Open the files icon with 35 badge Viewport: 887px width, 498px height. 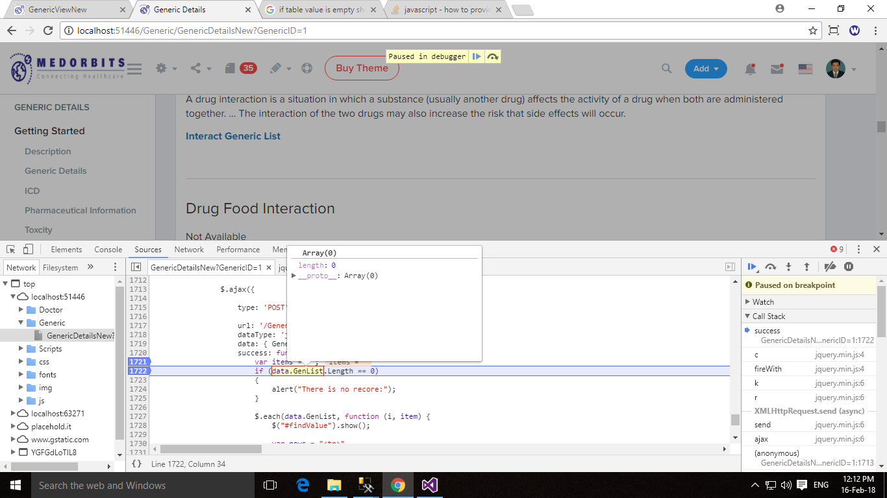[240, 68]
